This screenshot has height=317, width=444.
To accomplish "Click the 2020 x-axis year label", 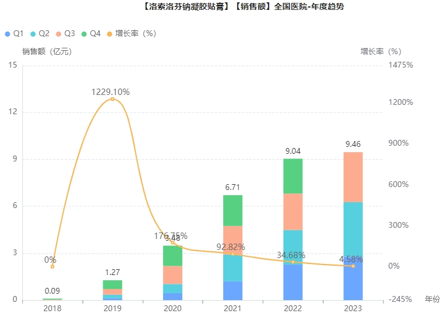I will click(x=172, y=308).
